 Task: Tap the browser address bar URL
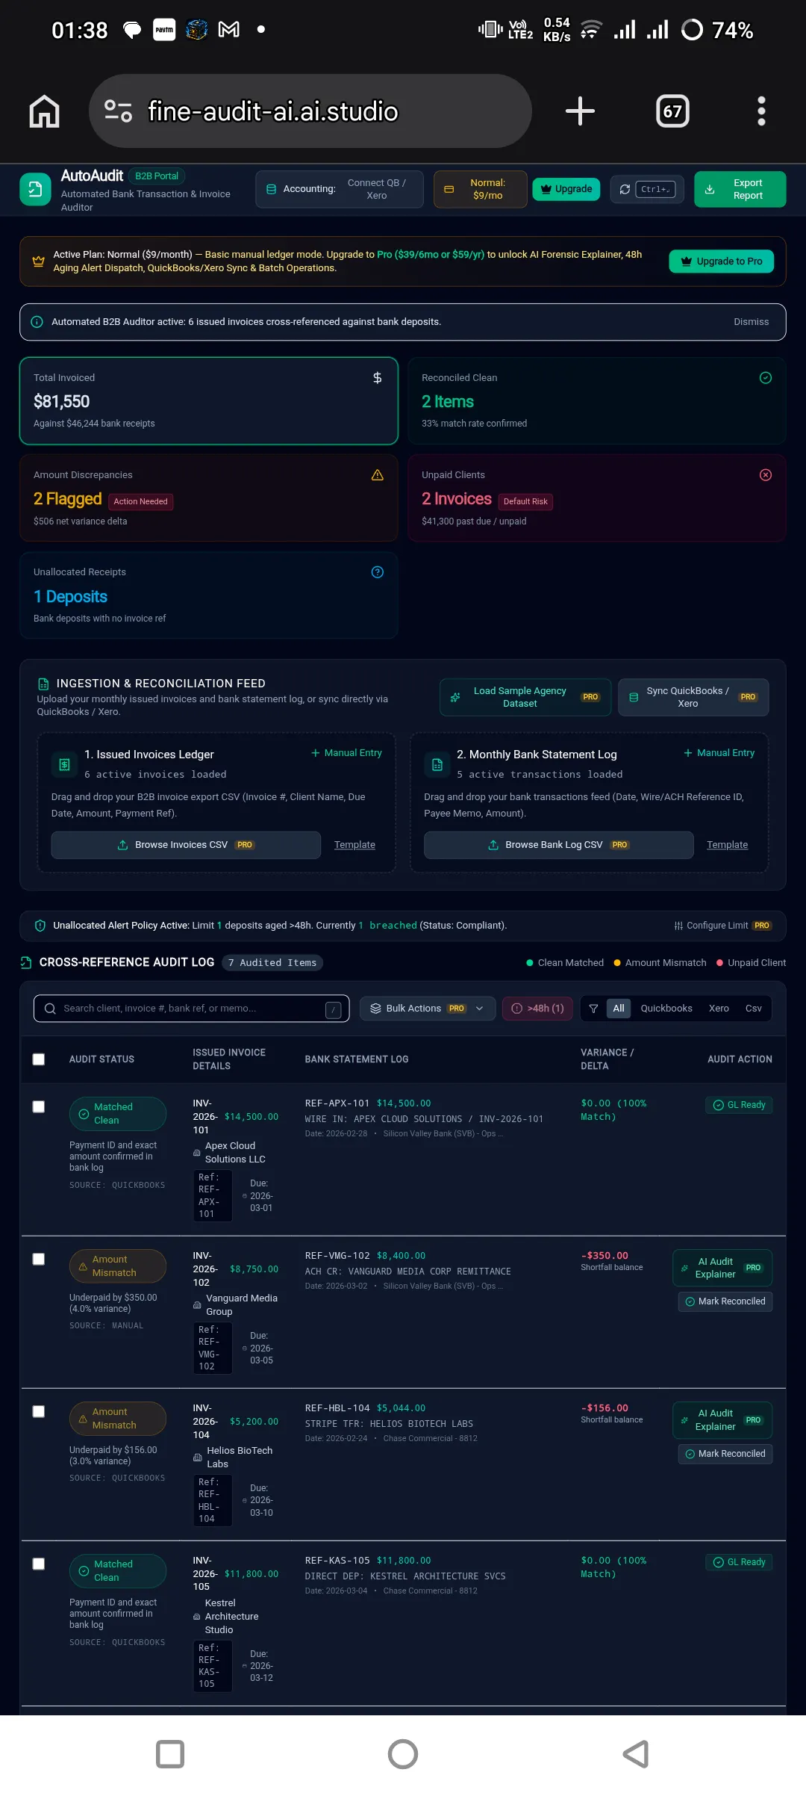coord(310,111)
